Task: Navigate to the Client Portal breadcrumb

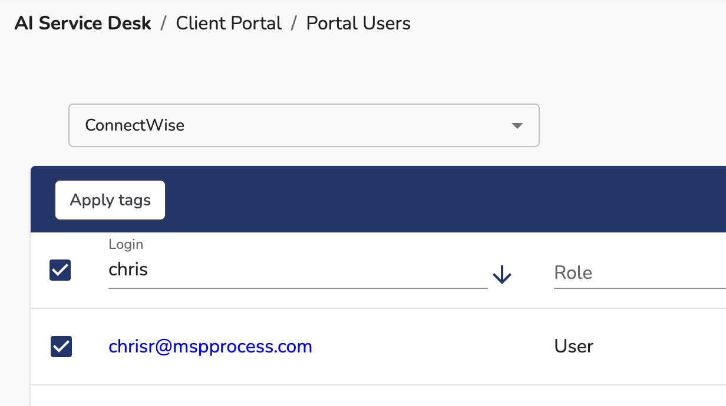Action: (x=229, y=23)
